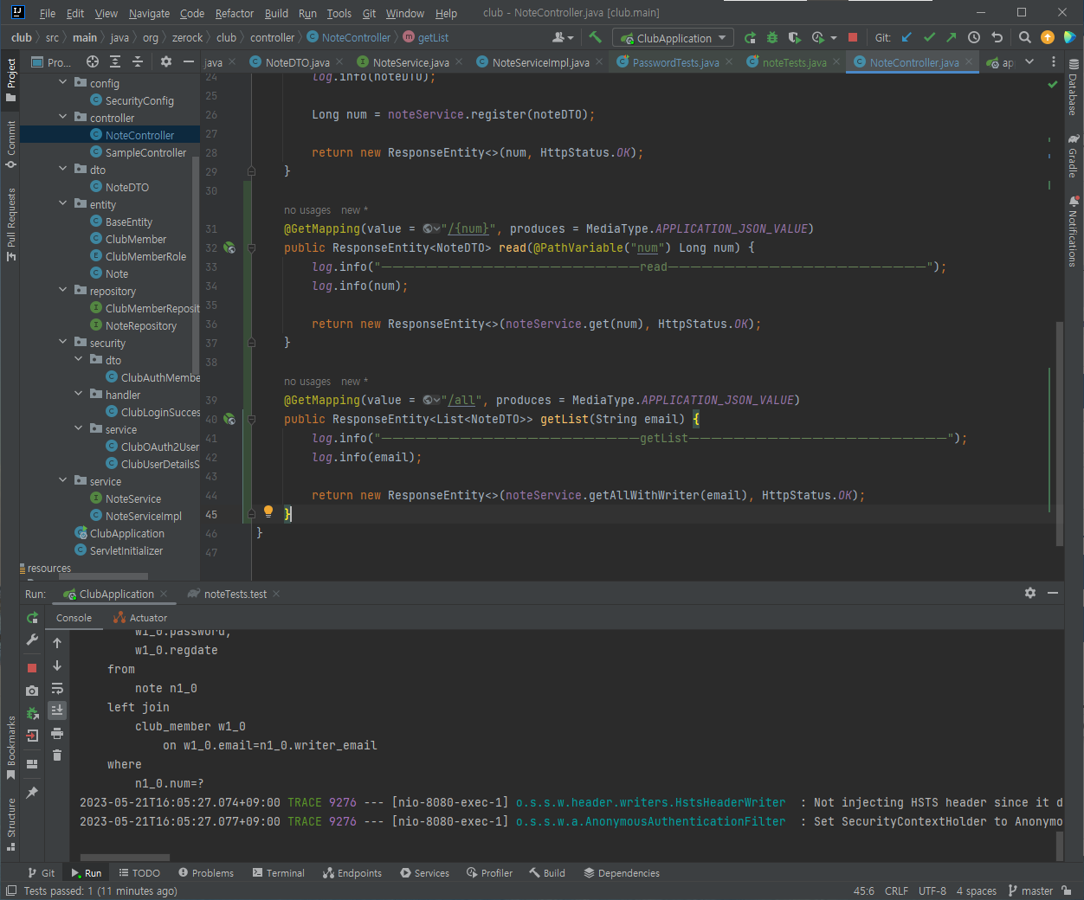Screen dimensions: 1084x900
Task: Collapse the security folder
Action: point(62,342)
